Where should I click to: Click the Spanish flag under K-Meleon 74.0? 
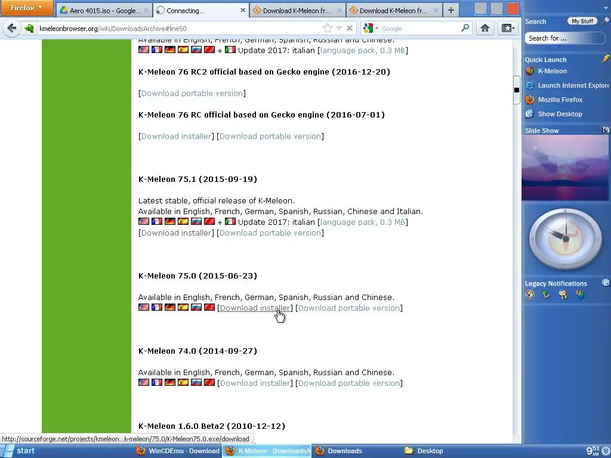tap(183, 382)
